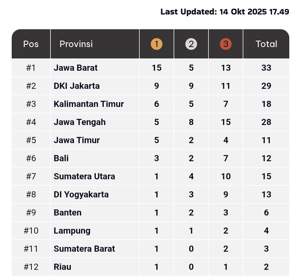Select DI Yogyakarta in the standings
The height and width of the screenshot is (280, 301).
point(81,194)
